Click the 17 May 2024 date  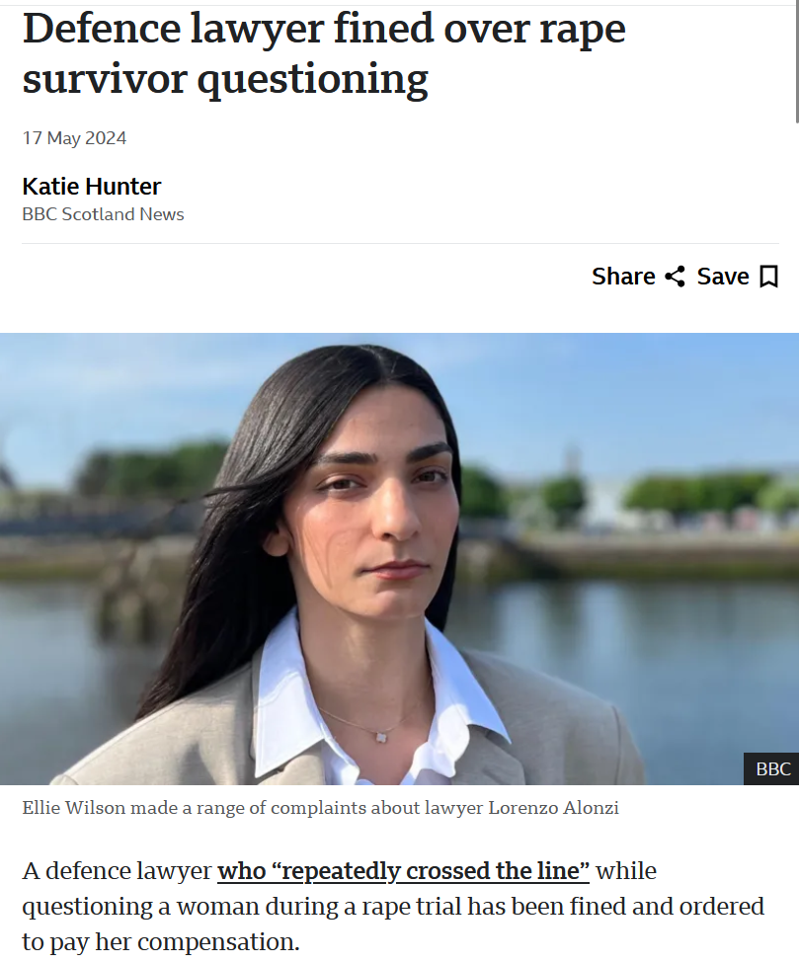point(74,137)
